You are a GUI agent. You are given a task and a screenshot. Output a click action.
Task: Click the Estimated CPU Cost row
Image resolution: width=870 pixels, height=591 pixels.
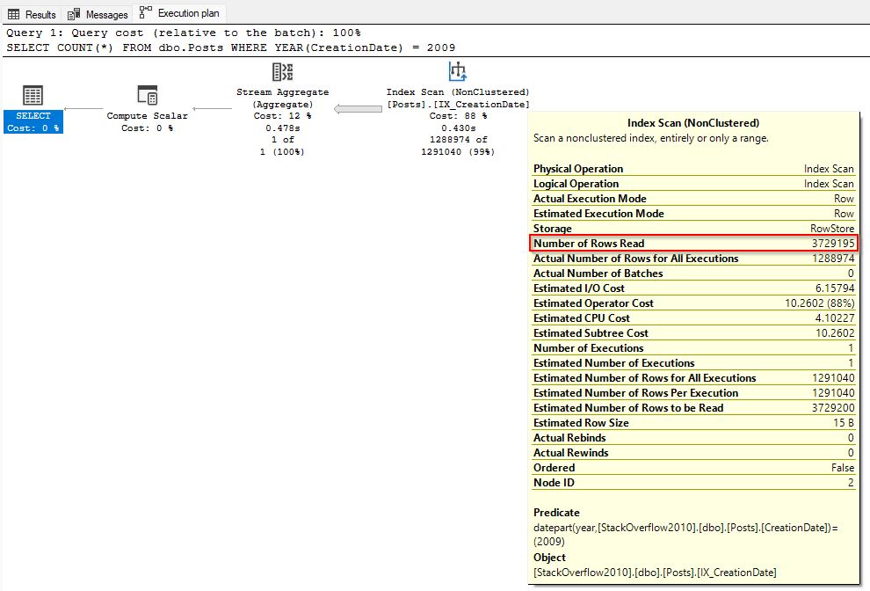click(693, 318)
